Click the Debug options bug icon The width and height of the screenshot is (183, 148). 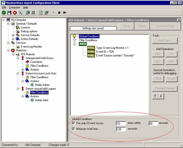point(18,31)
